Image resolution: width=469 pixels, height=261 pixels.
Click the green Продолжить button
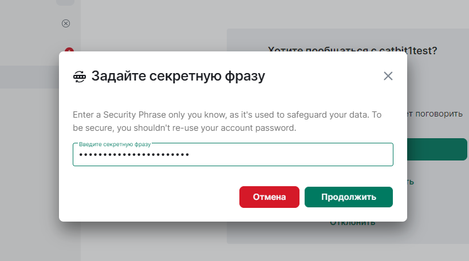pos(349,197)
